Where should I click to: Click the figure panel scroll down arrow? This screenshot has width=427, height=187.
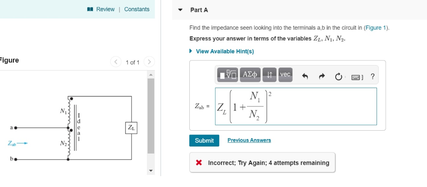151,171
